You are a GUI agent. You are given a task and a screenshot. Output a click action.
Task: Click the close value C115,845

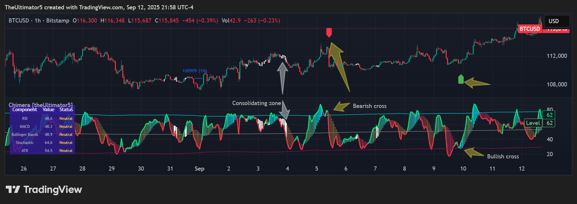(x=167, y=21)
